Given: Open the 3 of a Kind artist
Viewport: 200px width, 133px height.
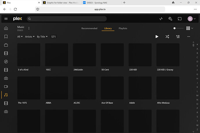Looking at the screenshot, I should [x=29, y=55].
